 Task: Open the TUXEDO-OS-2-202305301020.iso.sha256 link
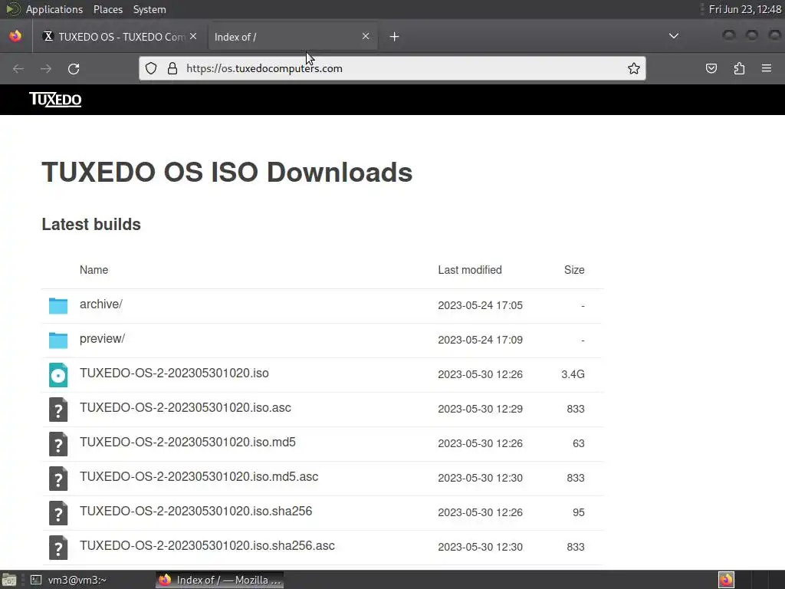pyautogui.click(x=195, y=512)
